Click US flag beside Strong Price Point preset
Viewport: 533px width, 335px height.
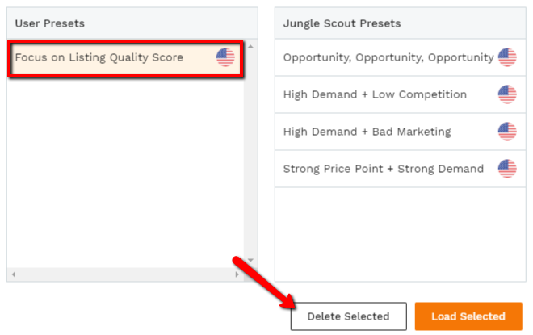pyautogui.click(x=507, y=169)
